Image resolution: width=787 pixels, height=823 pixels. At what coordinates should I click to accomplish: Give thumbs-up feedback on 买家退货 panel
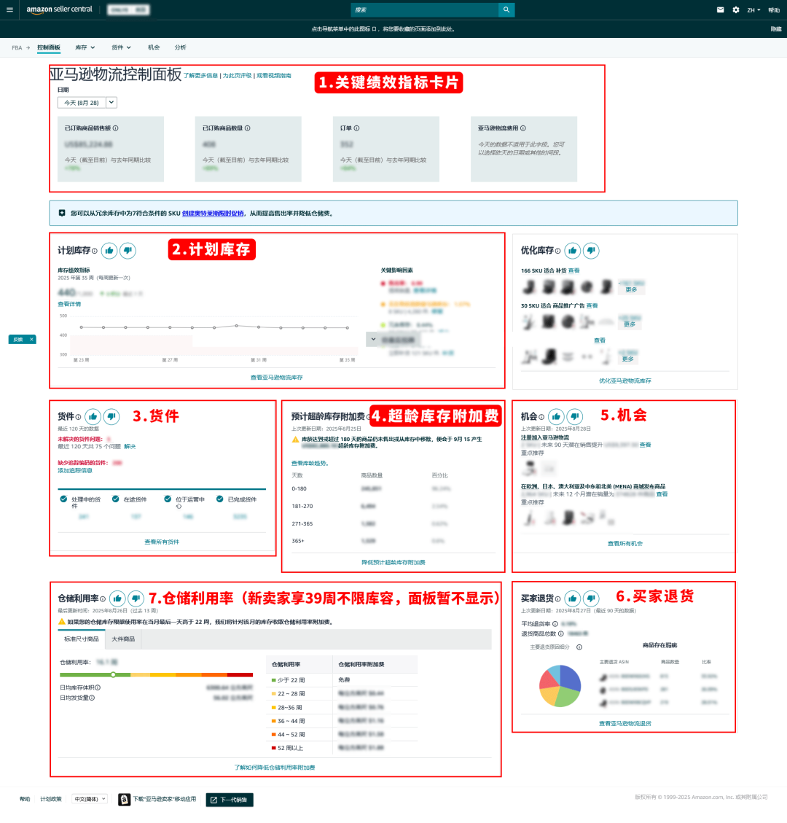tap(573, 598)
